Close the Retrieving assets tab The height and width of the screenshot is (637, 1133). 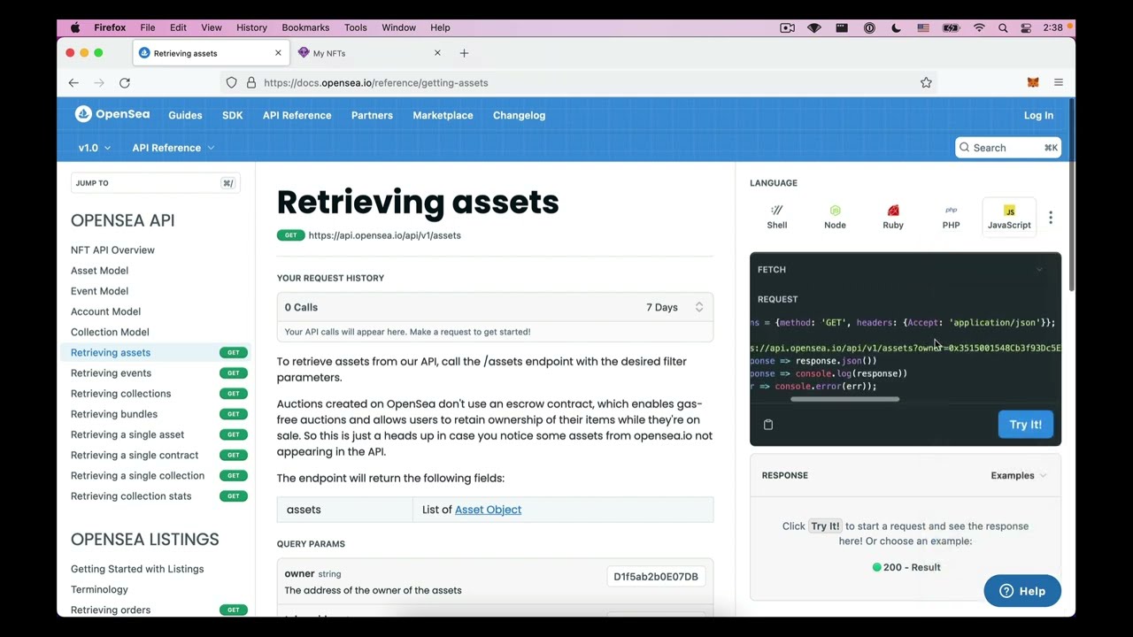coord(278,53)
